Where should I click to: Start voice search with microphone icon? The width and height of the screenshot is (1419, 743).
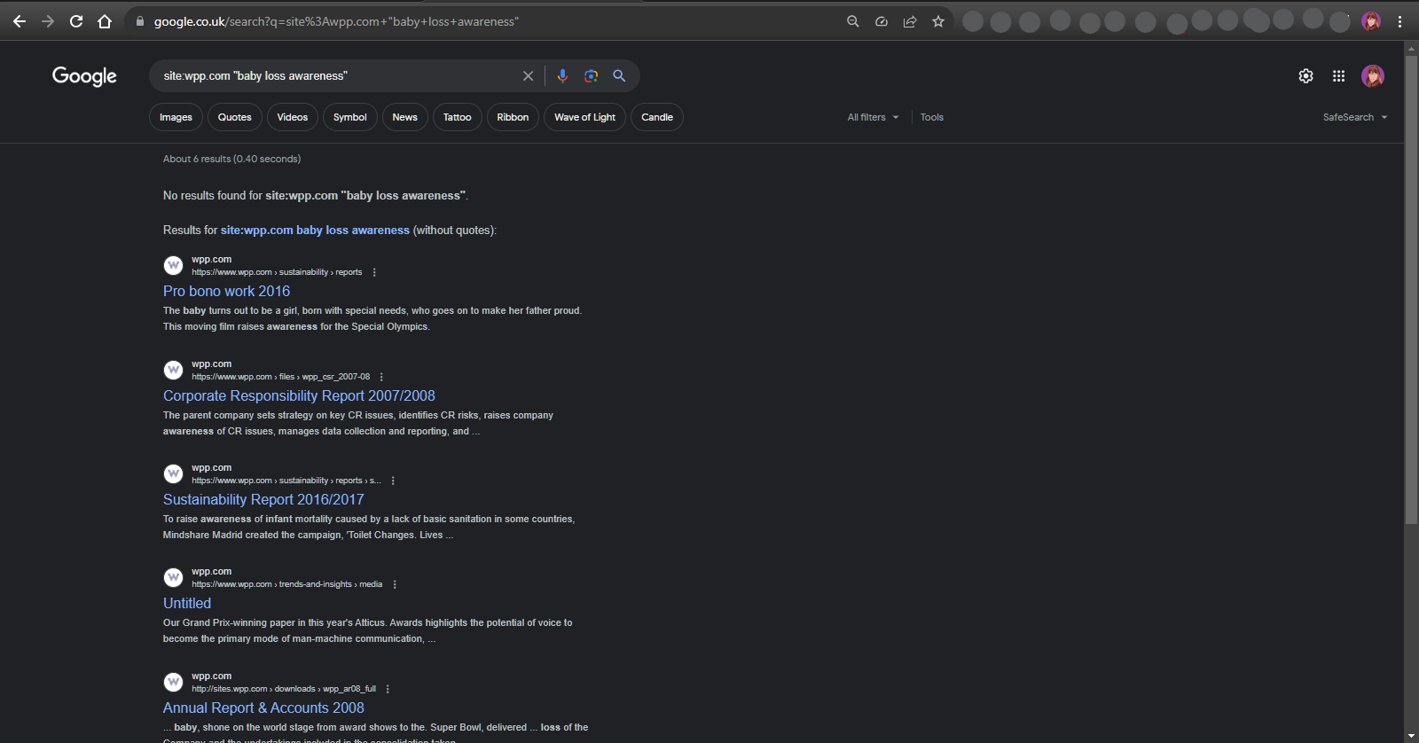pyautogui.click(x=562, y=76)
